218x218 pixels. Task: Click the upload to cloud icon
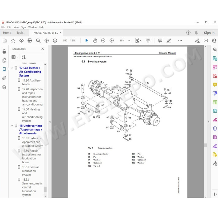coord(21,40)
